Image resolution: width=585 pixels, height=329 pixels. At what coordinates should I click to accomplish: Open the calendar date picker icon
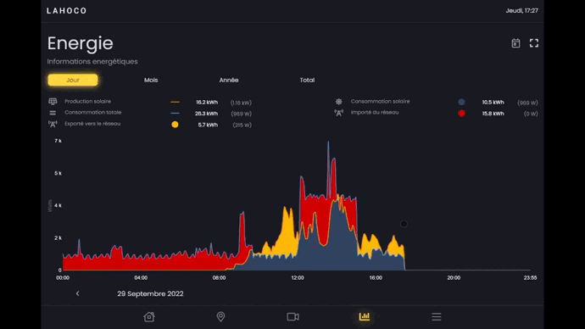515,43
